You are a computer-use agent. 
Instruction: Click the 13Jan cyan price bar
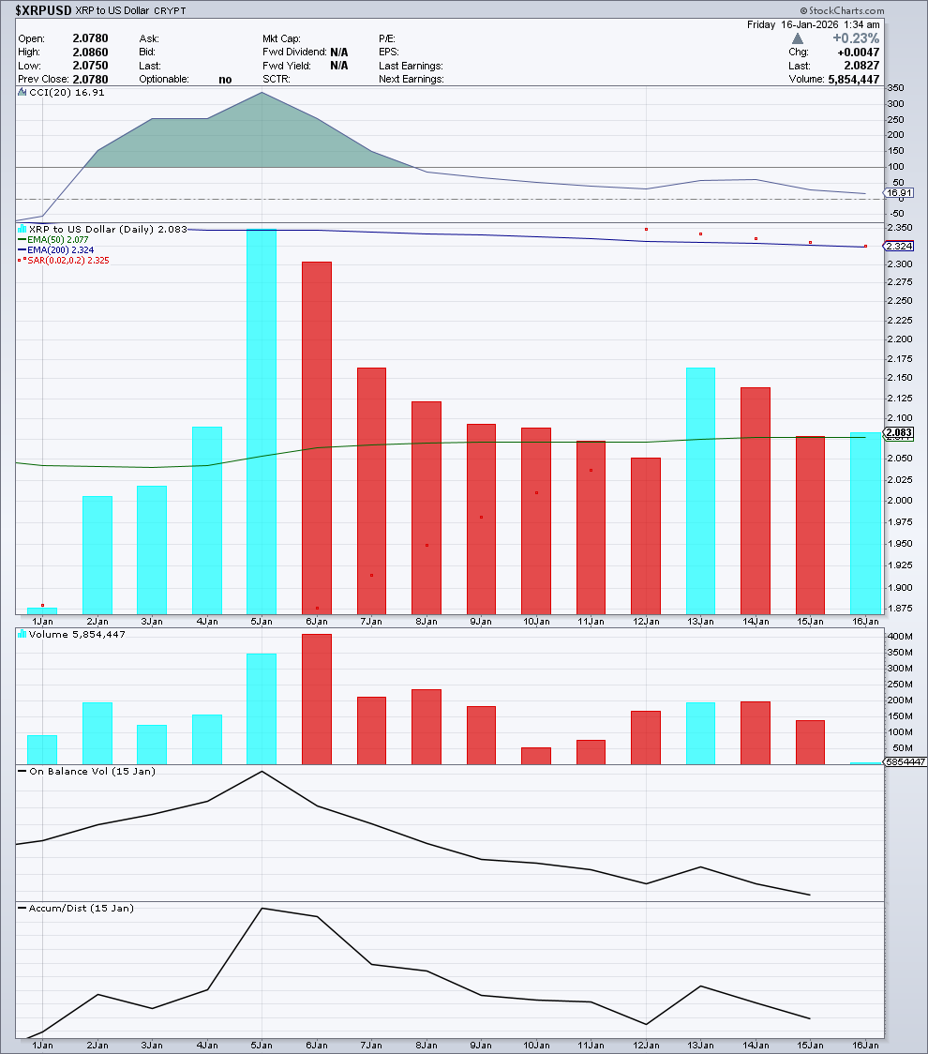(x=700, y=490)
